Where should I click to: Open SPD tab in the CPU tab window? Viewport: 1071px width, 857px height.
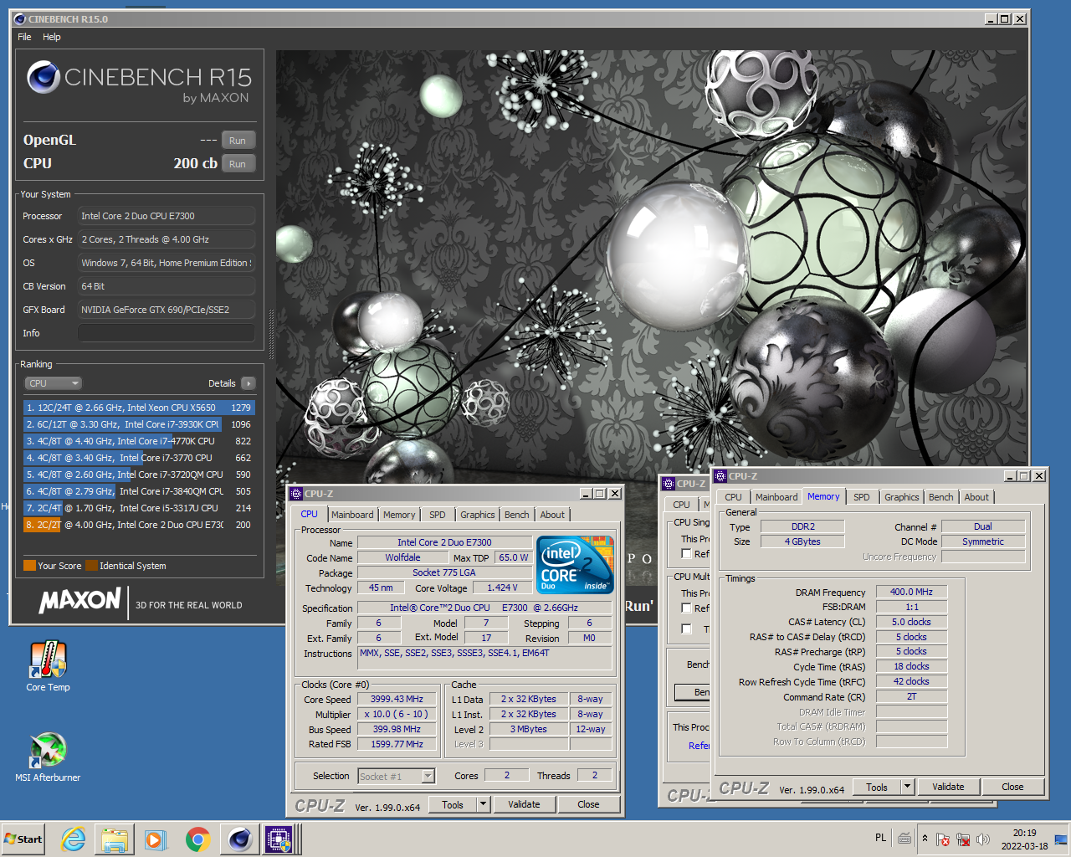(x=438, y=515)
